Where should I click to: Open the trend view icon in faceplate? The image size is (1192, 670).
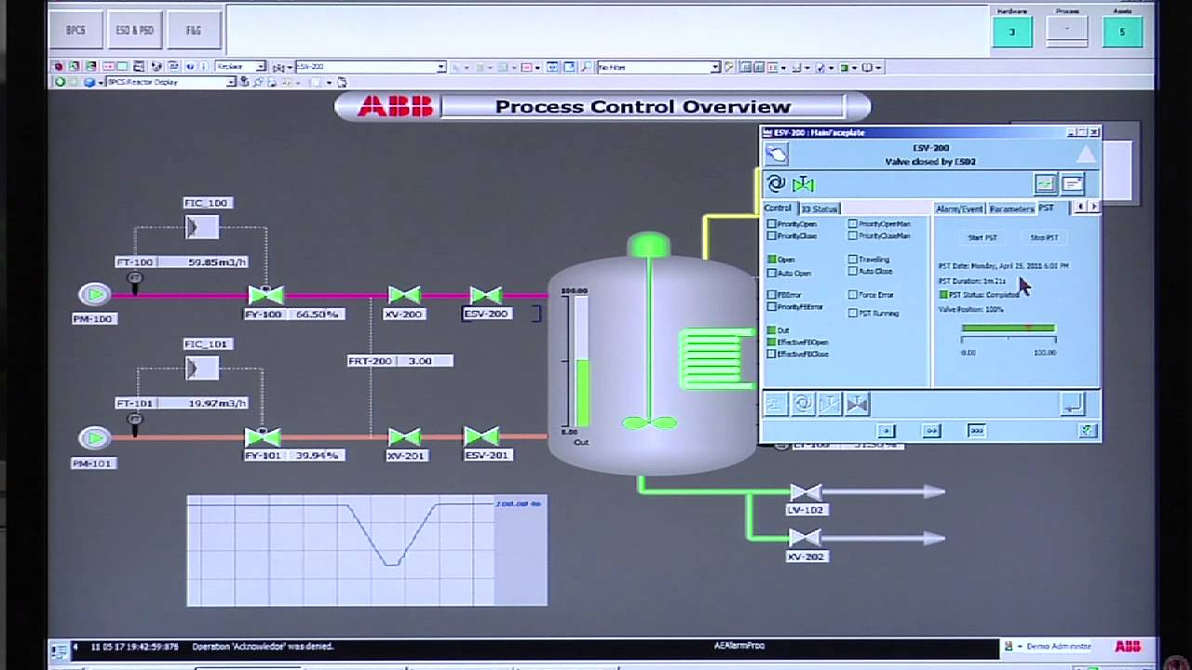coord(1045,184)
